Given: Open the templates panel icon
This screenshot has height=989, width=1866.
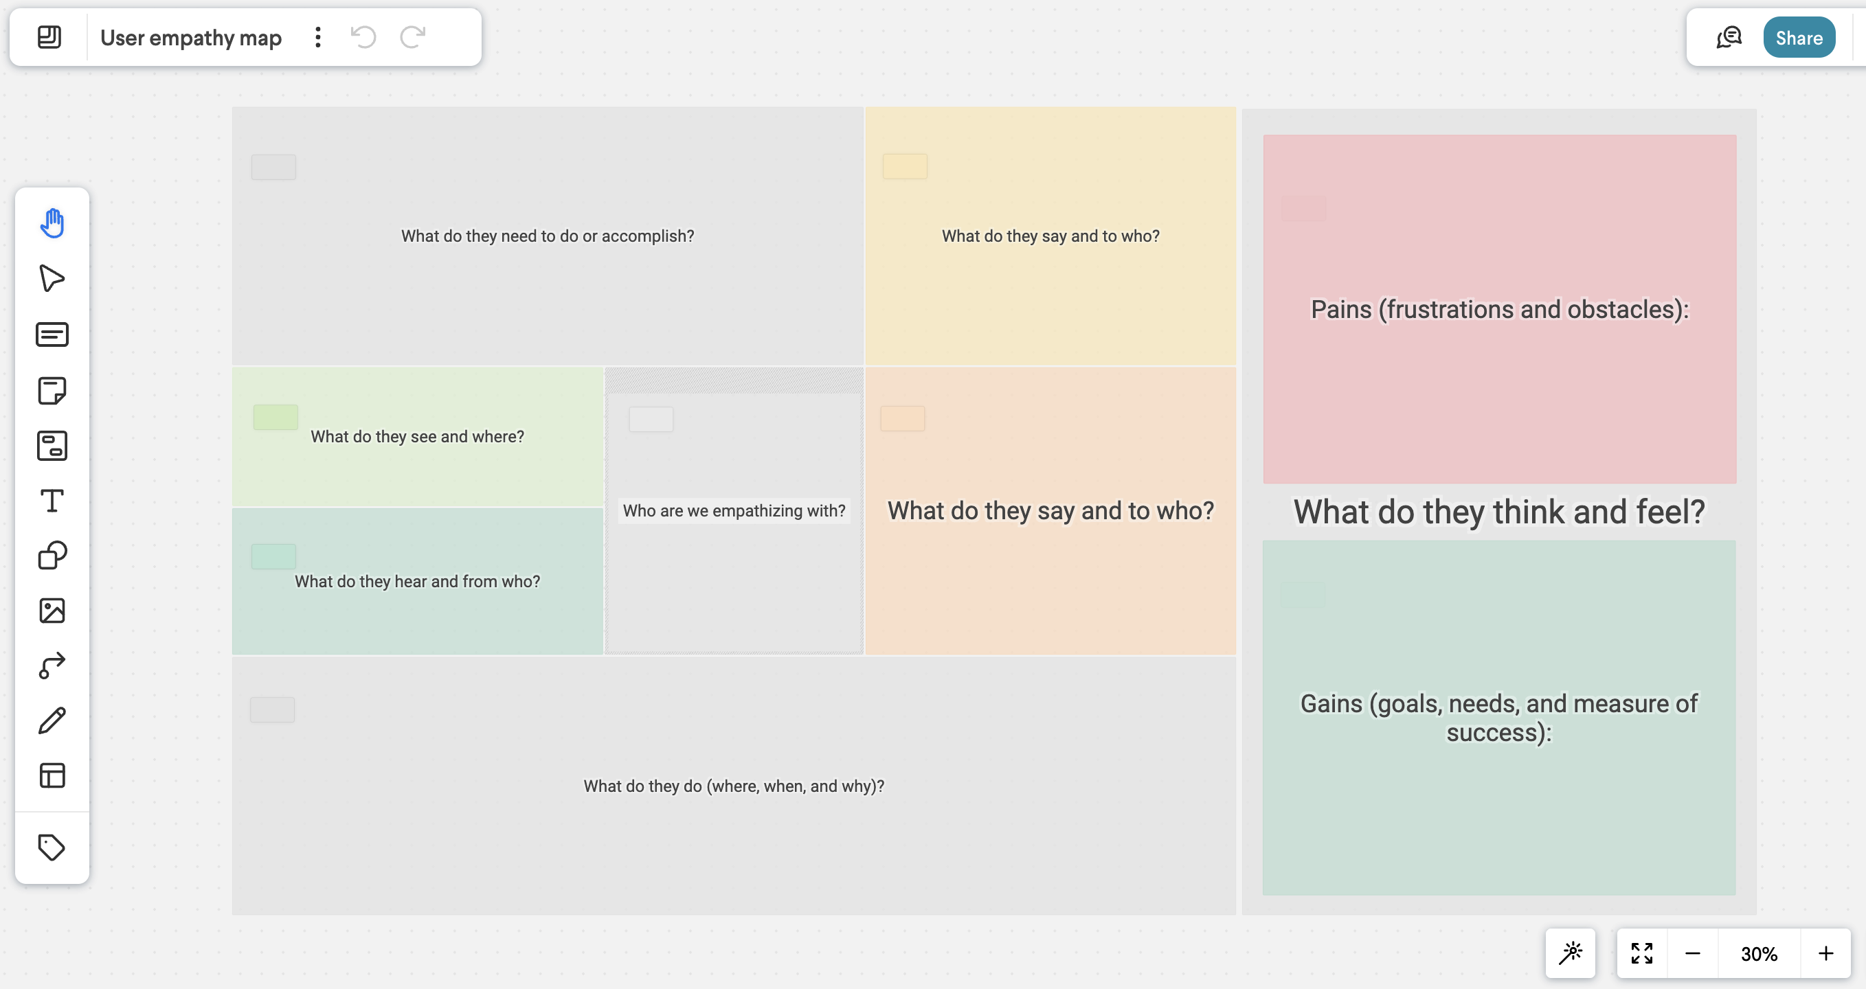Looking at the screenshot, I should (52, 776).
